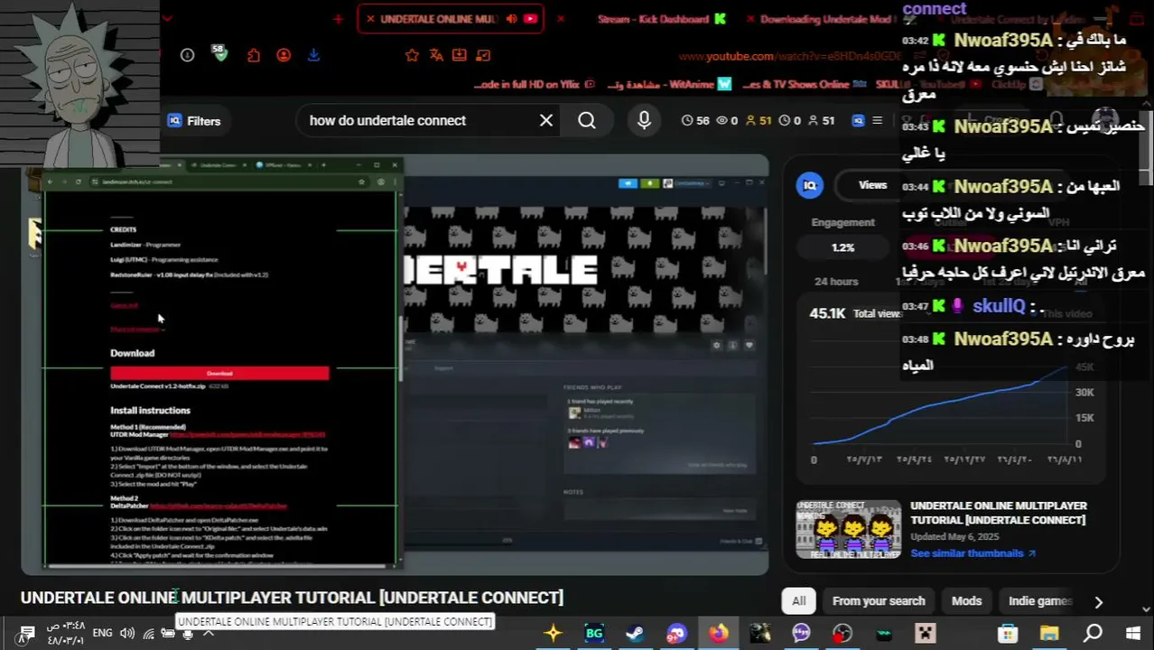
Task: Show hidden tray icons with the caret
Action: [209, 634]
